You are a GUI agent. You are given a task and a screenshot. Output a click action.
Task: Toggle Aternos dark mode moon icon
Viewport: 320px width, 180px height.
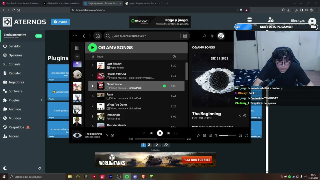5,168
